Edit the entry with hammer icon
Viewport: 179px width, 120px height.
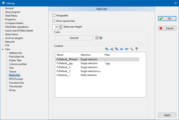click(x=132, y=49)
